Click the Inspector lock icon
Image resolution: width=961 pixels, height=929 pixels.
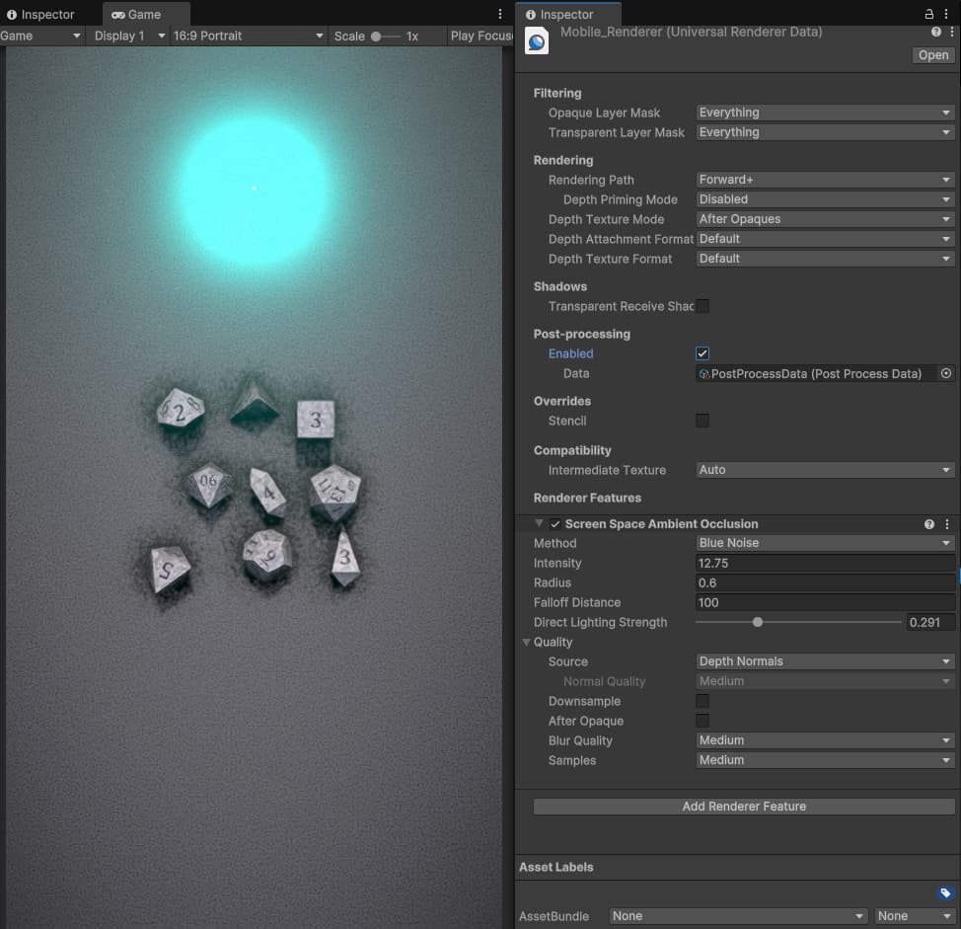(929, 14)
